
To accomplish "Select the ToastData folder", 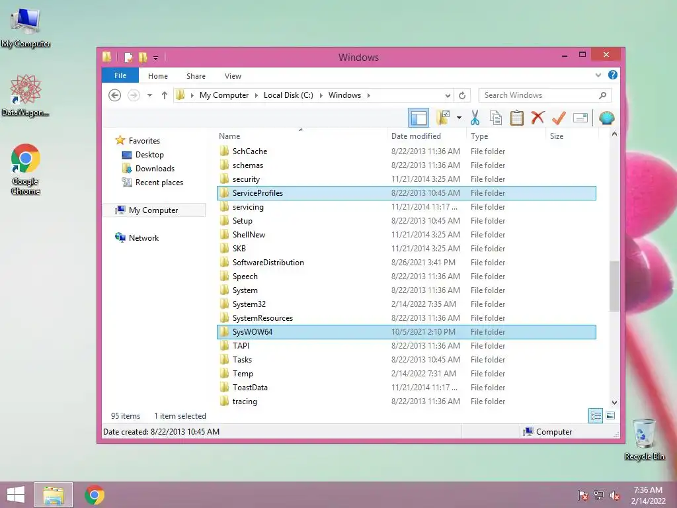I will click(x=250, y=388).
